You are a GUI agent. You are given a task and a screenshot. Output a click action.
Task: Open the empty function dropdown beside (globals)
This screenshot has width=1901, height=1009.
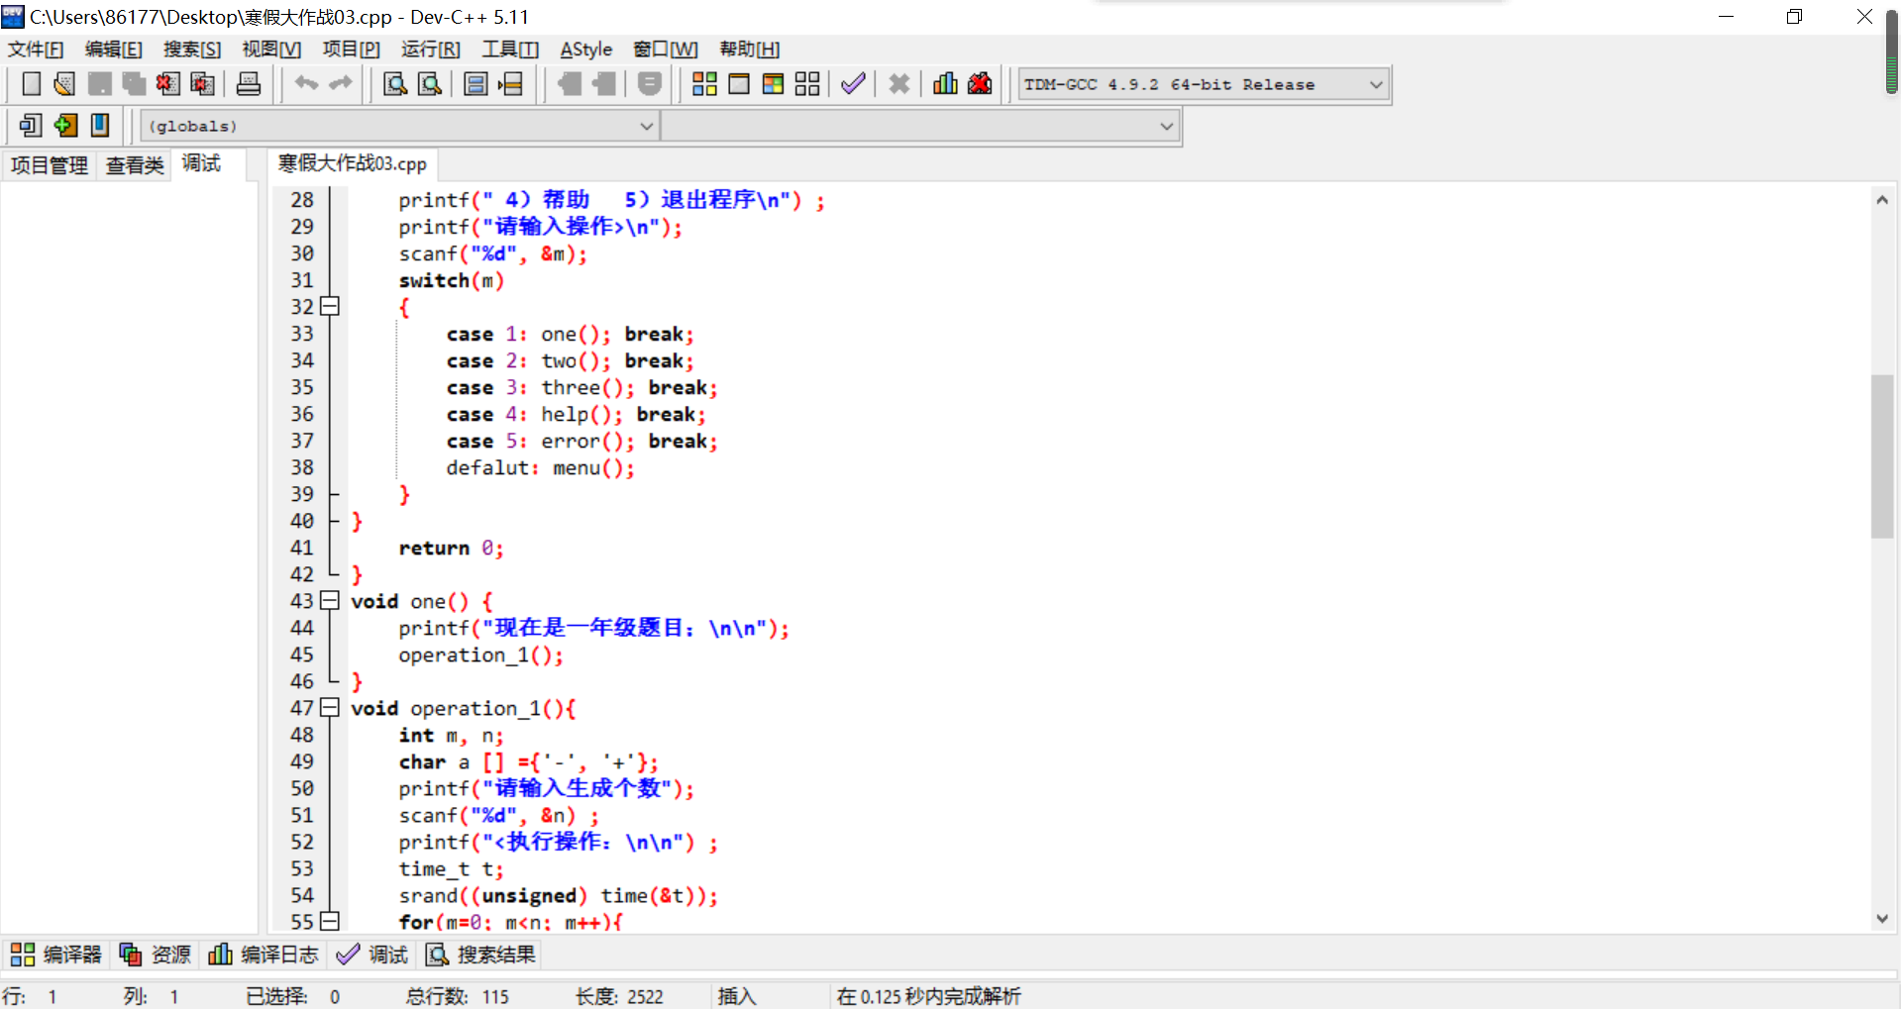pos(920,126)
